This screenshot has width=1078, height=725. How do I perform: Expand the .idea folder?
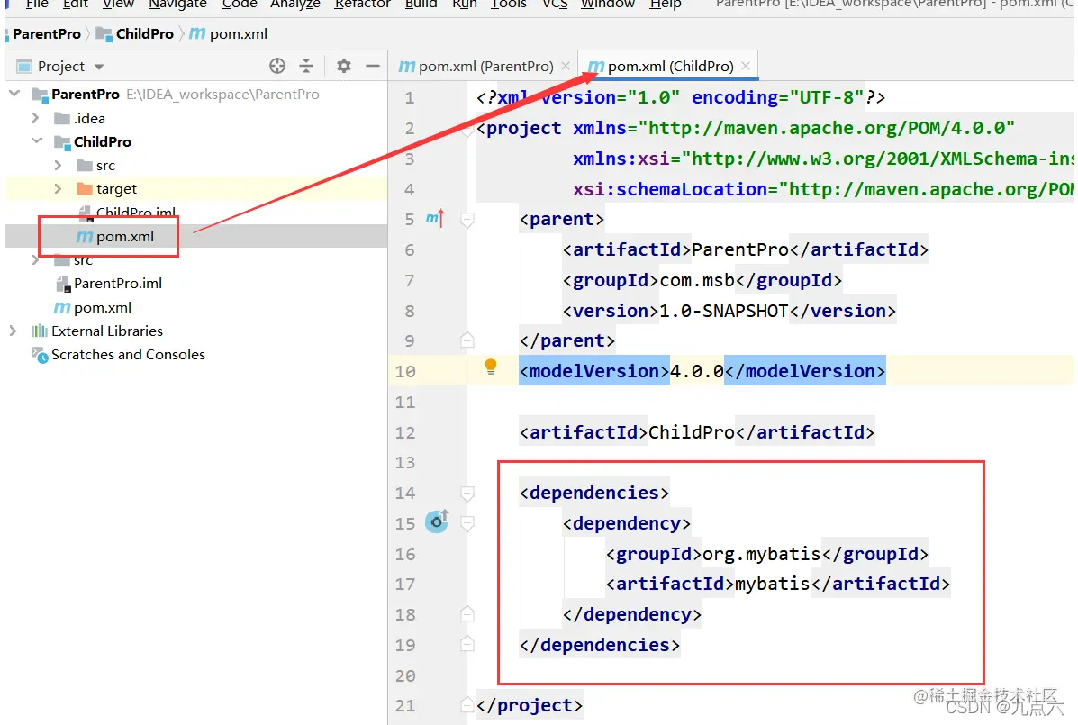coord(36,118)
